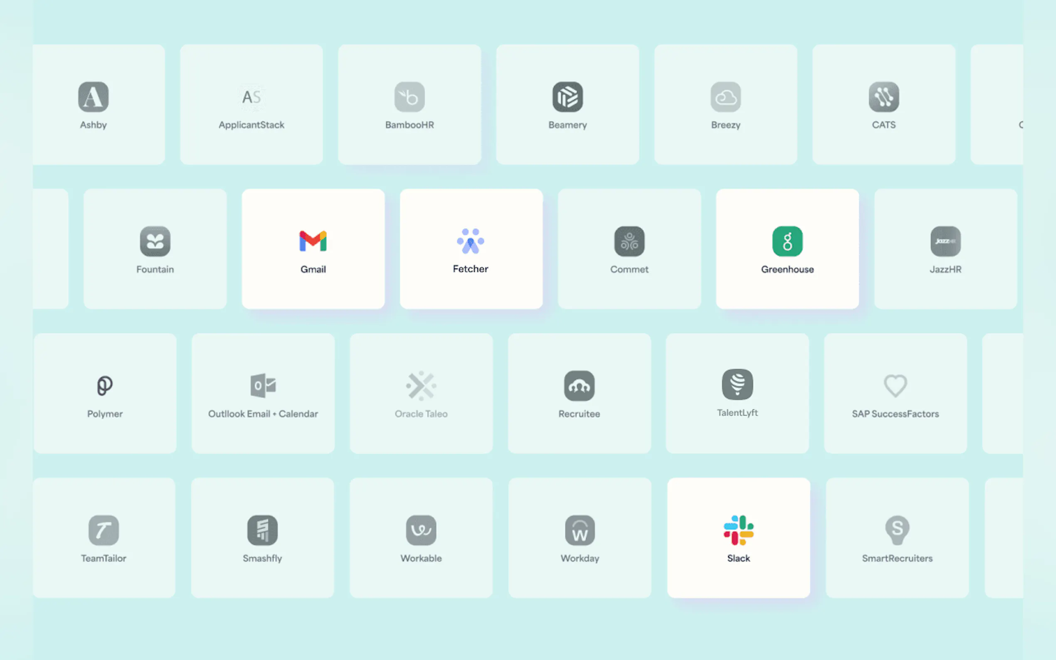Click the CATS label text
1056x660 pixels.
883,125
